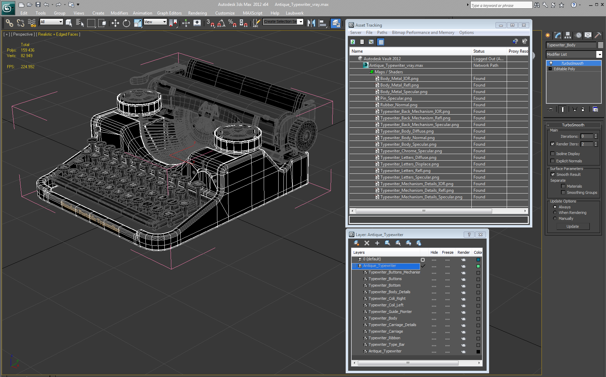Screen dimensions: 606x377
Task: Collapse the TurboSmooth rollout
Action: pos(548,125)
